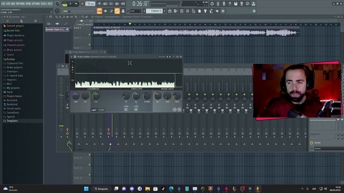Open the Line snap selector dropdown
344x193 pixels.
coord(135,11)
